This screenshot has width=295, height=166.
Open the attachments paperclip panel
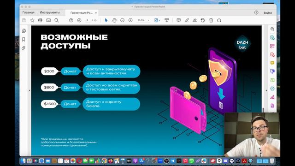point(24,48)
